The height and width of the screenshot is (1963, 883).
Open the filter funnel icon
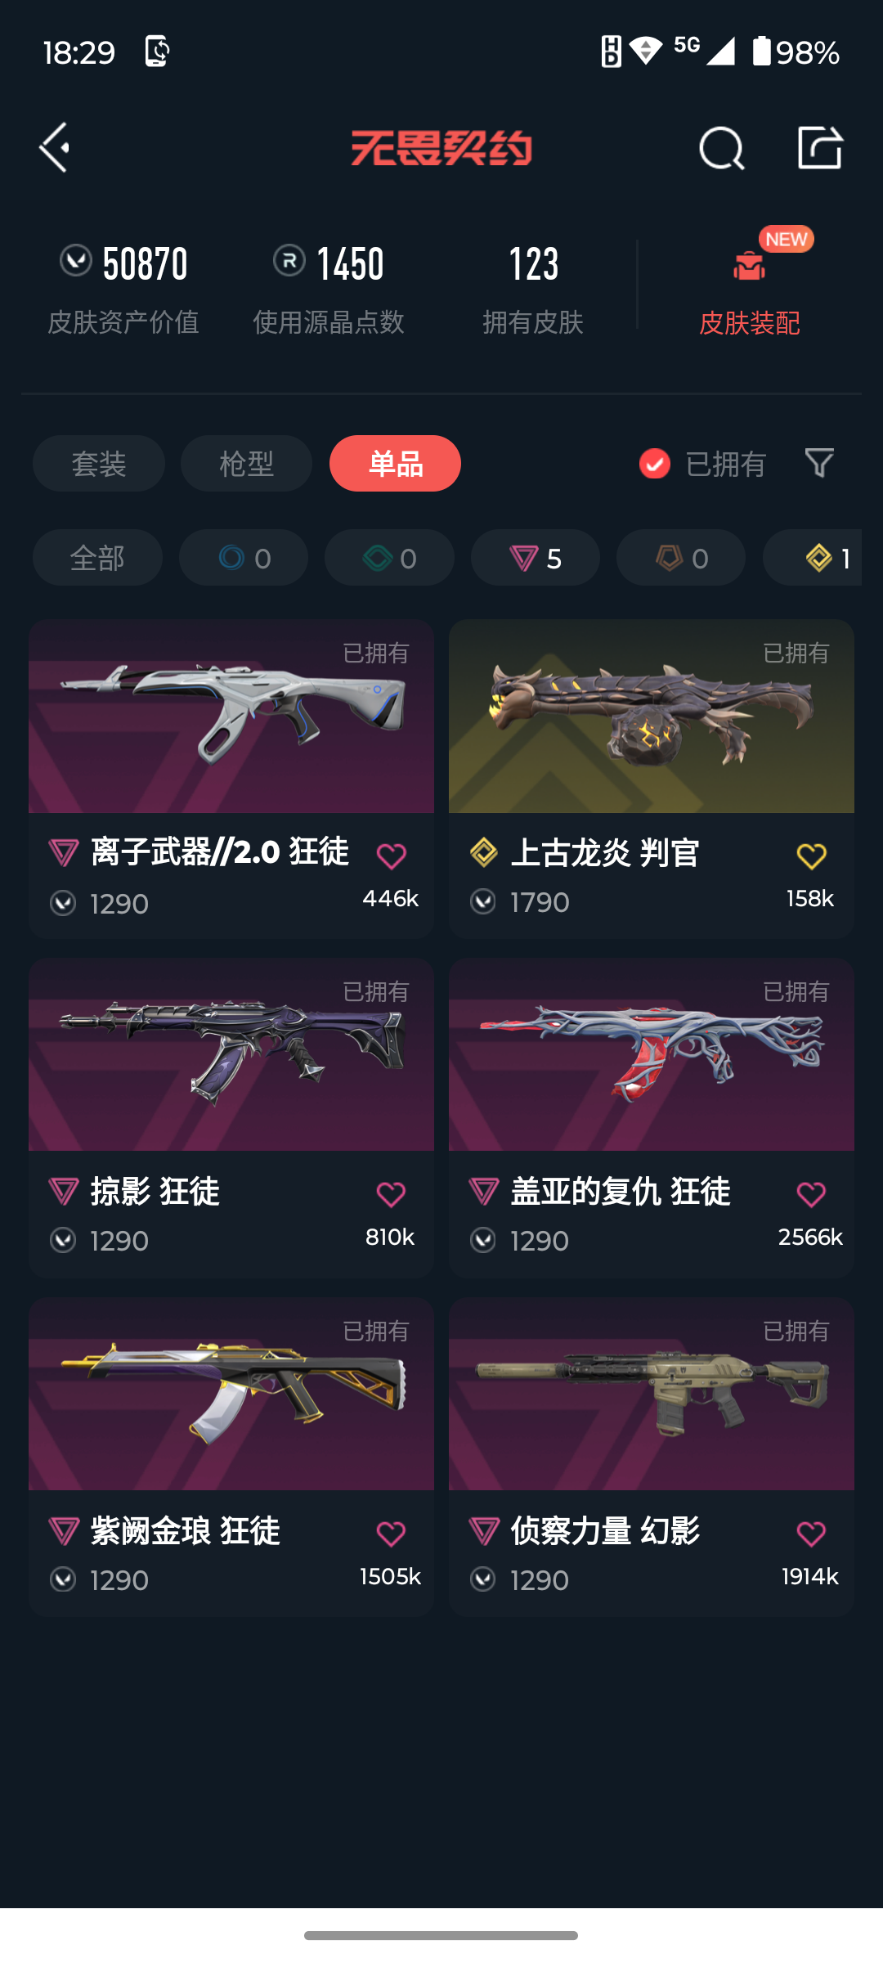[819, 463]
